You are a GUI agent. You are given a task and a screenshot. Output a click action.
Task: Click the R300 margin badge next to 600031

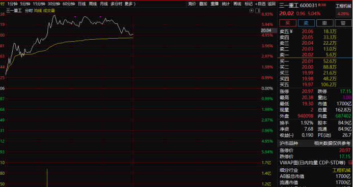tap(322, 5)
